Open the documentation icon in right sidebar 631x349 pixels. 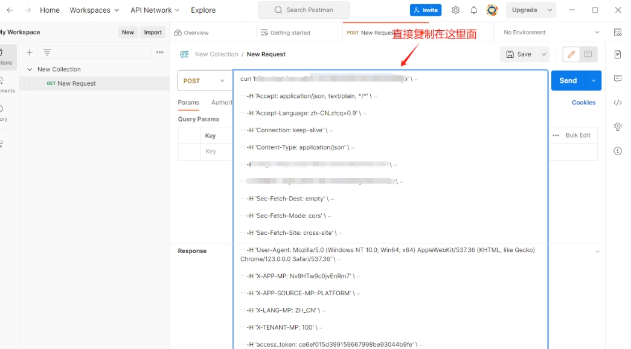618,54
